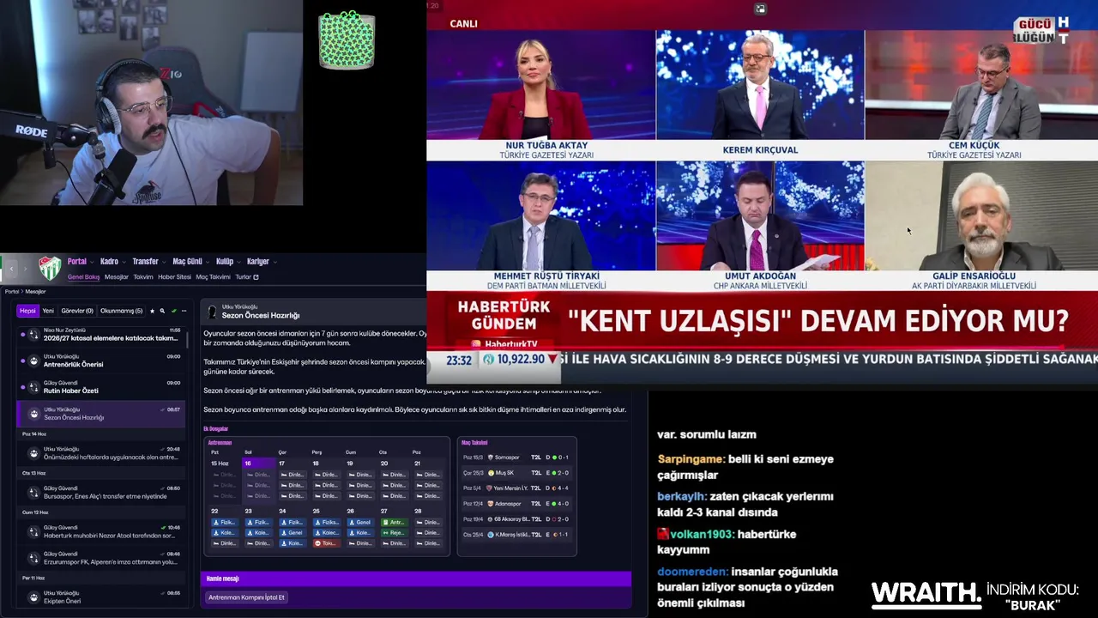
Task: Click chat username 'doomereden'
Action: [x=692, y=572]
